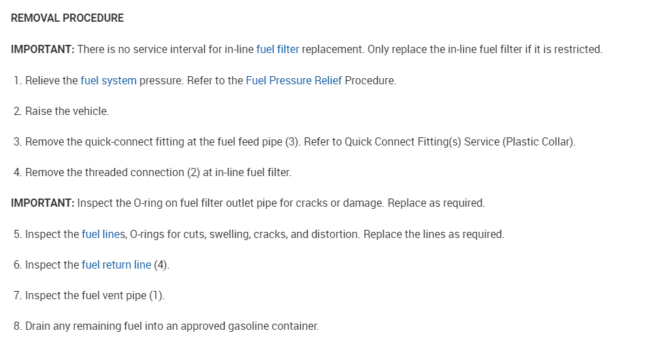
Task: Click "Relieve the" at start of step 1
Action: (51, 80)
